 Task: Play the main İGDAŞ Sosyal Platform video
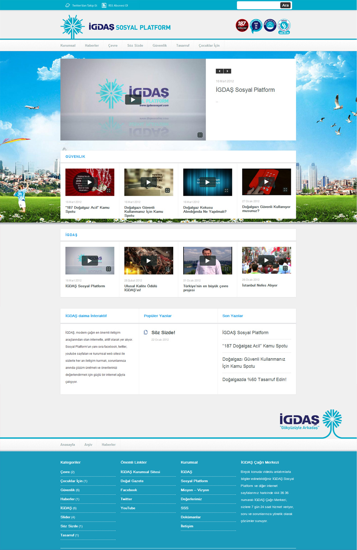133,100
